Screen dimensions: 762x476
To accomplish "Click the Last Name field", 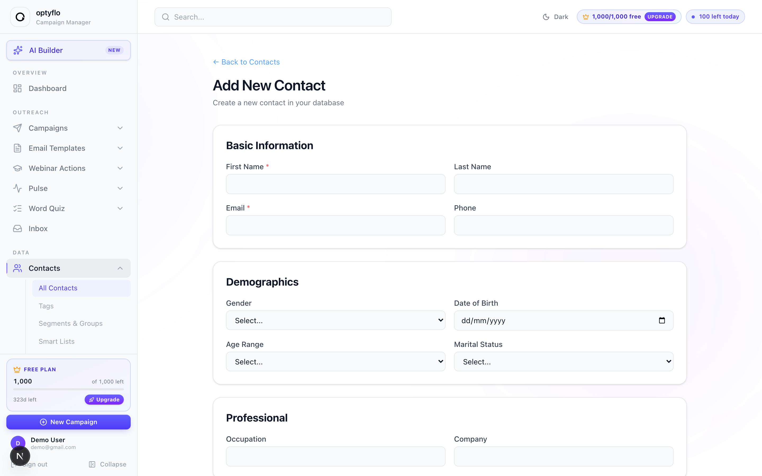I will 564,184.
